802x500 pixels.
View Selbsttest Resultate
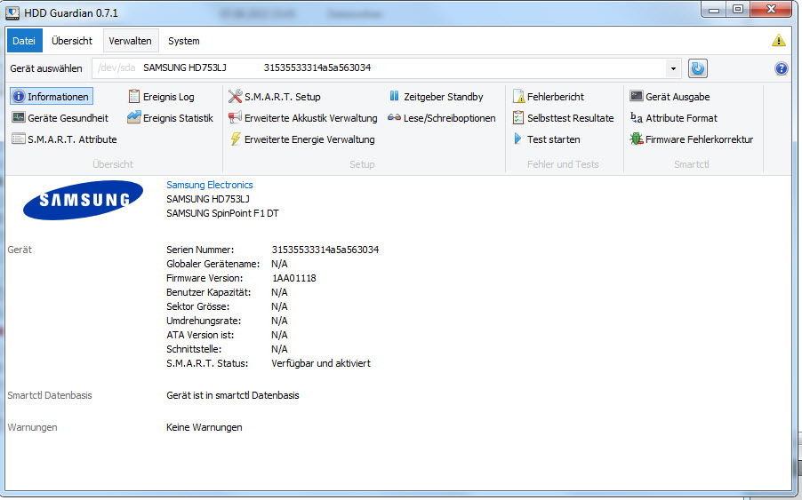tap(563, 118)
